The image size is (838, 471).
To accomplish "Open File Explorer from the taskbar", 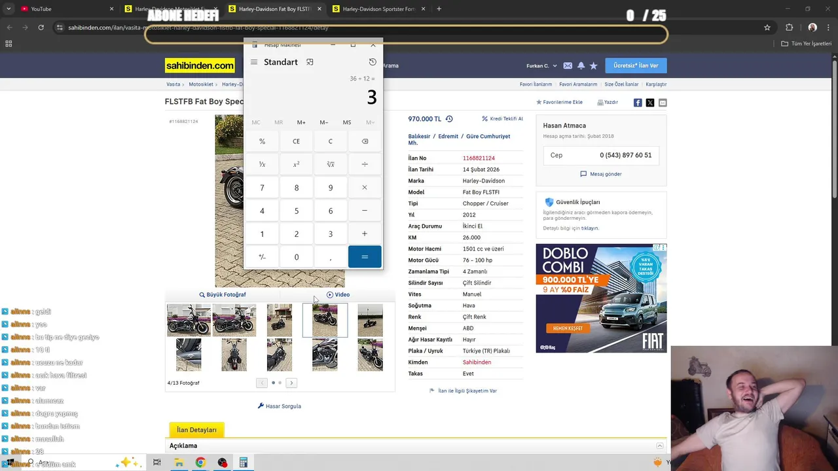I will click(178, 462).
